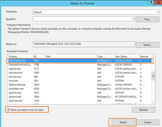
Task: Select the smtp4dev.exe process
Action: [80, 89]
